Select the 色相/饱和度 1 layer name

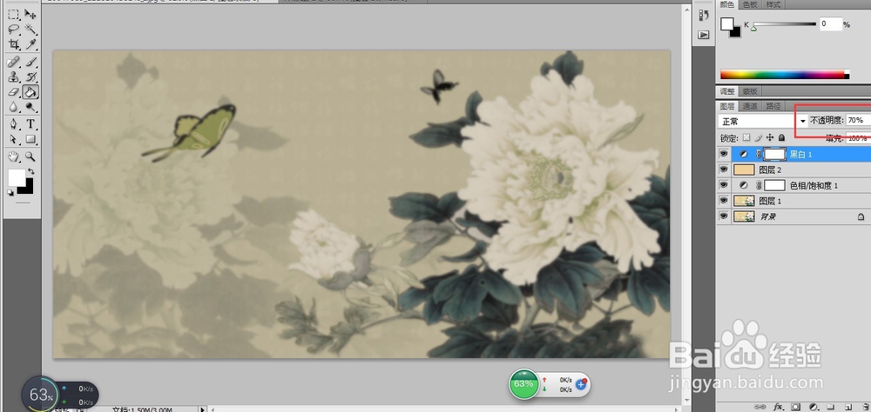814,186
